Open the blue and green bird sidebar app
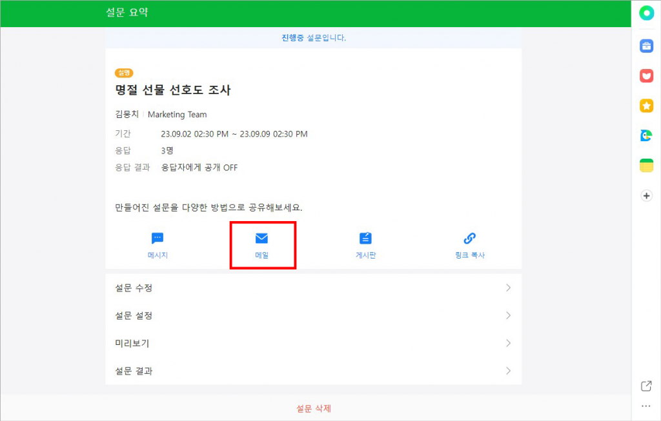 click(x=646, y=135)
